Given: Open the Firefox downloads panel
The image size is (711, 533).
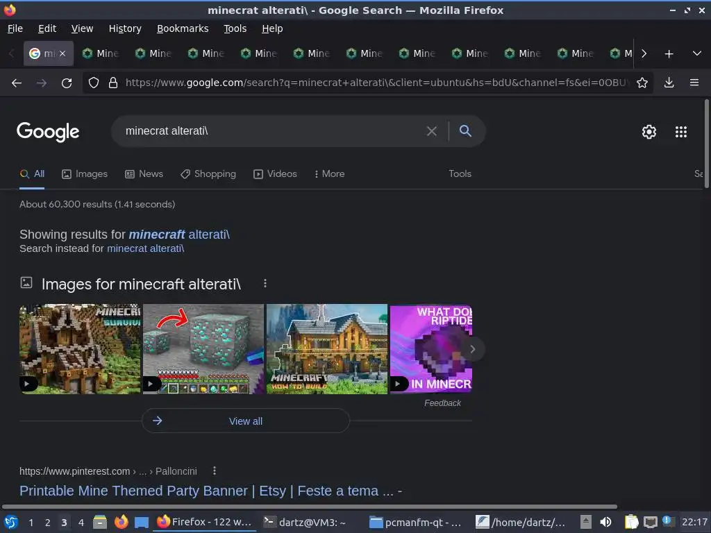Looking at the screenshot, I should [x=669, y=83].
